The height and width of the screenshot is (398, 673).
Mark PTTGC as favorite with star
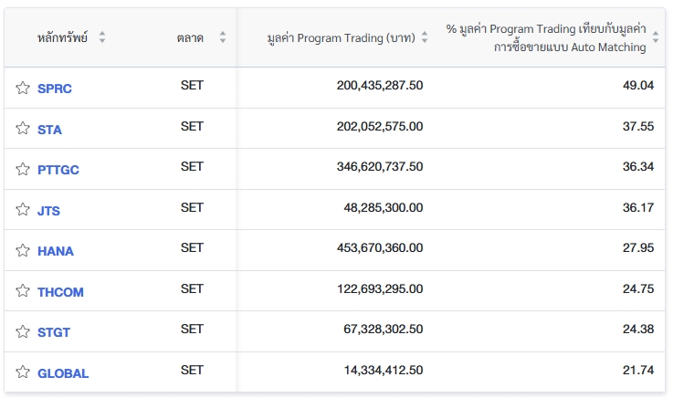tap(23, 169)
